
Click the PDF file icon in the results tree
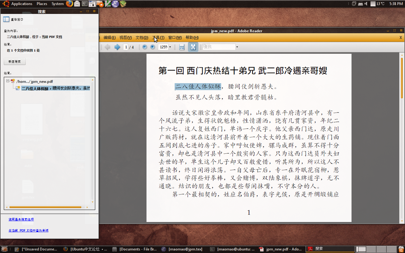tap(13, 82)
